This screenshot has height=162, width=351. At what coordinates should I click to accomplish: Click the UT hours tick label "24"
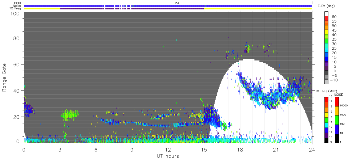(x=312, y=149)
